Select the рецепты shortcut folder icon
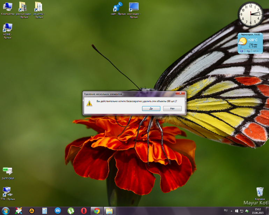269x215 pixels. (x=39, y=10)
